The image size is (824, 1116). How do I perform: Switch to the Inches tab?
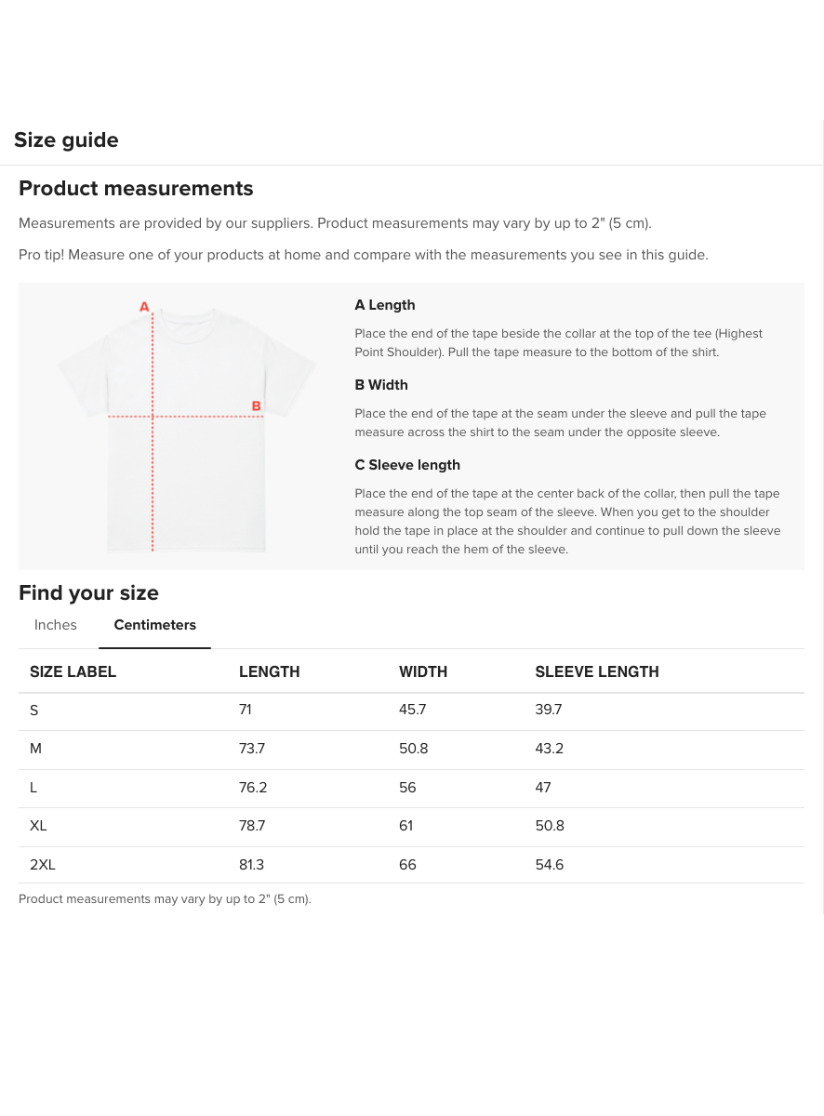click(x=56, y=625)
